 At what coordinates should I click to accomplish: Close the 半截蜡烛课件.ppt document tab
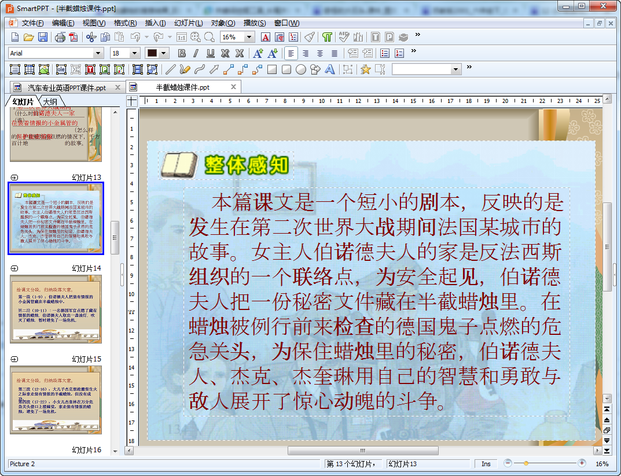pos(233,87)
